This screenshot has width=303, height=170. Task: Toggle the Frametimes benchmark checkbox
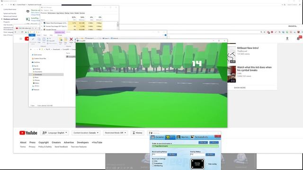point(153,163)
